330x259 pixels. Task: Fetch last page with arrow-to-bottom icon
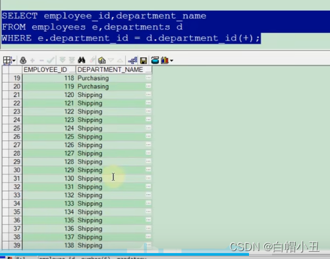[x=72, y=60]
